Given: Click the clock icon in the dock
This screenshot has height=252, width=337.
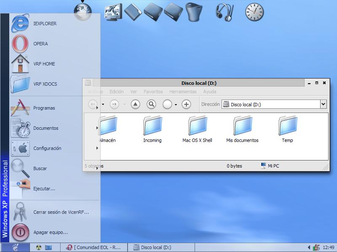Looking at the screenshot, I should [254, 12].
